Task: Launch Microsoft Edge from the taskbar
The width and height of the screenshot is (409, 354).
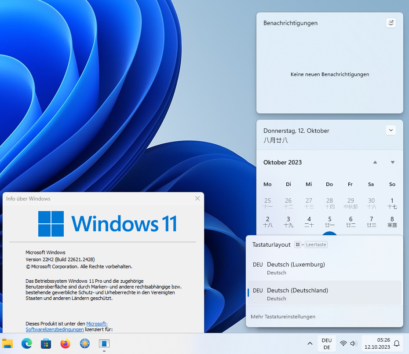Action: (x=26, y=343)
